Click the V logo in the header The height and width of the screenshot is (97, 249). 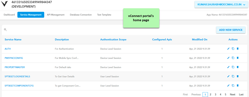[x=4, y=4]
